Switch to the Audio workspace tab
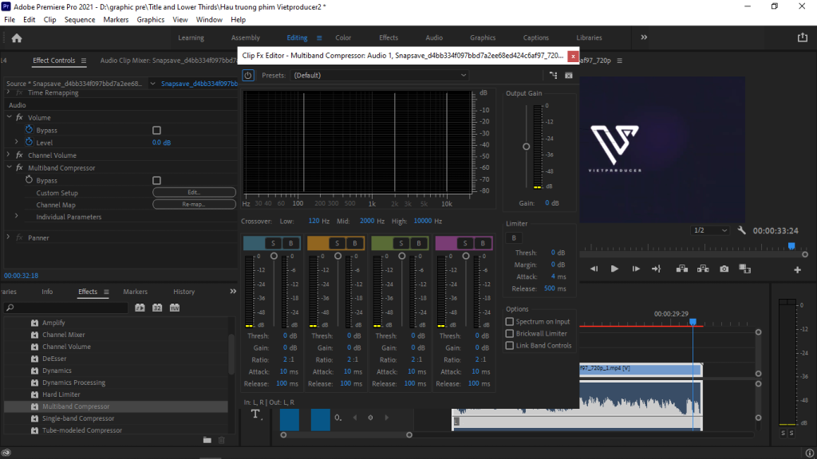Image resolution: width=817 pixels, height=459 pixels. 434,37
